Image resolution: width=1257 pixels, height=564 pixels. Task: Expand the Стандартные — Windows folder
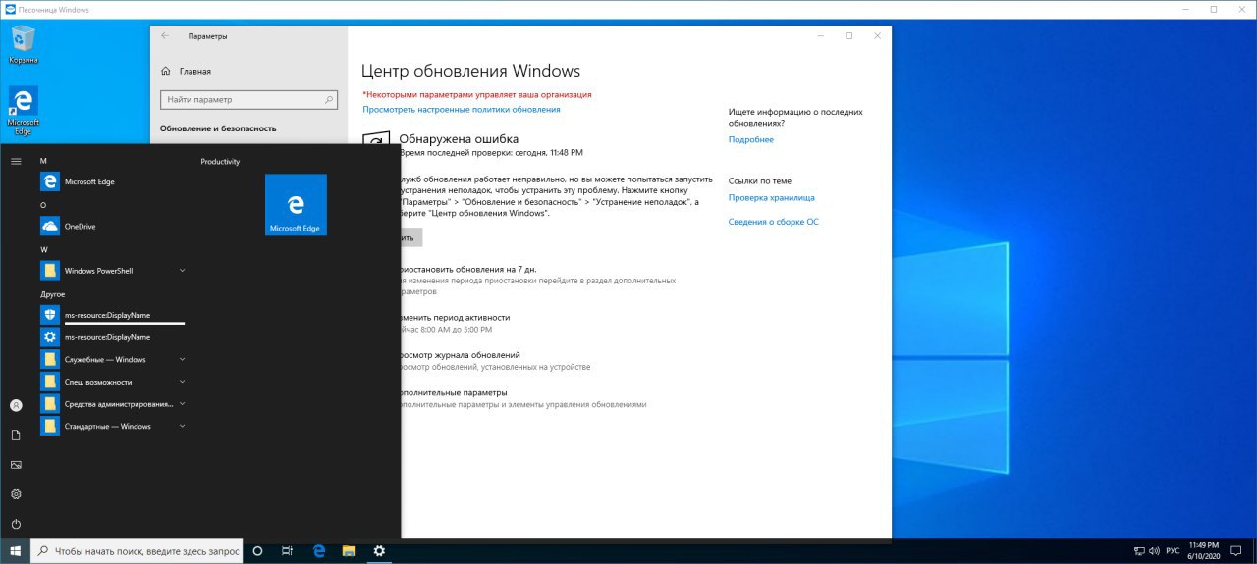click(x=112, y=427)
